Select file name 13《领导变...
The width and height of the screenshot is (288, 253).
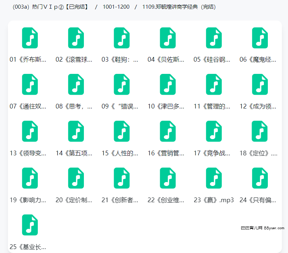click(x=28, y=153)
